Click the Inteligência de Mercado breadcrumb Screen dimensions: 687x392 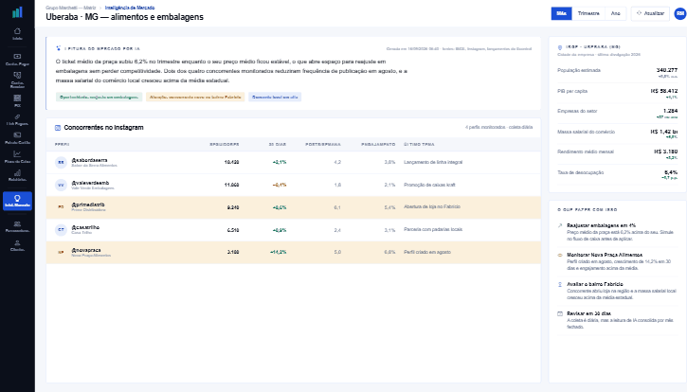130,8
